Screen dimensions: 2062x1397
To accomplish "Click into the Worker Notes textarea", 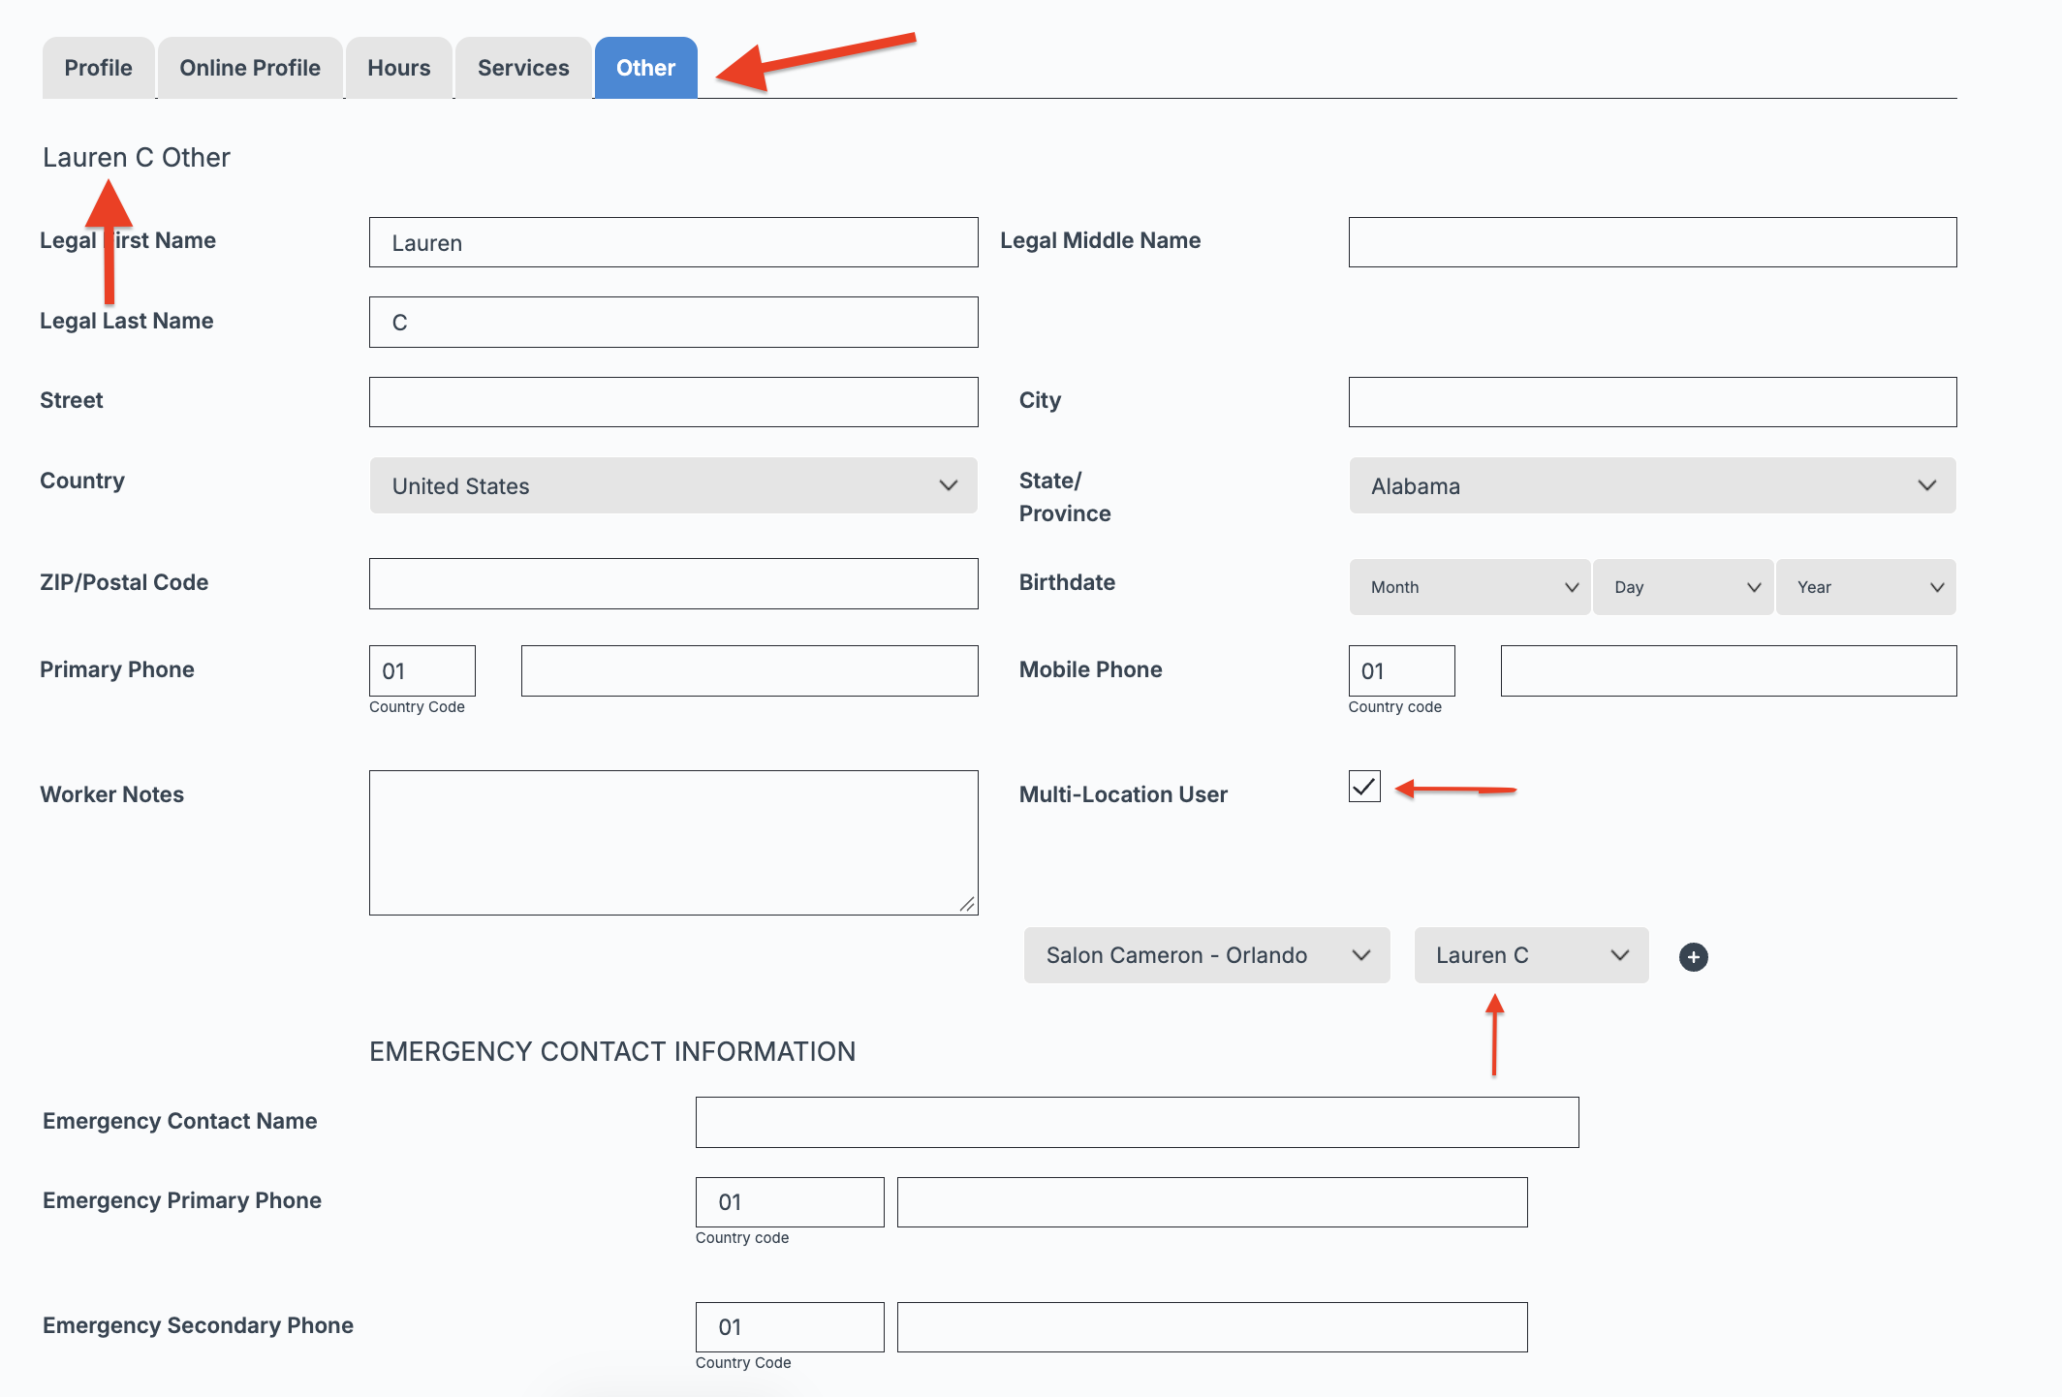I will 673,843.
